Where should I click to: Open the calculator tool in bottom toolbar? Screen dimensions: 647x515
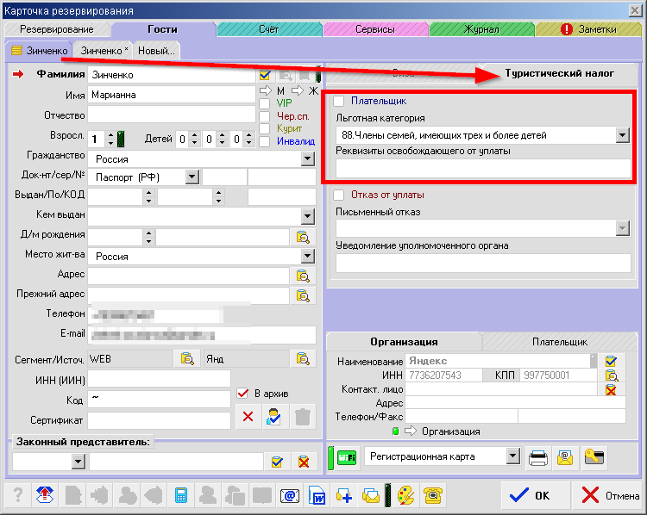181,495
